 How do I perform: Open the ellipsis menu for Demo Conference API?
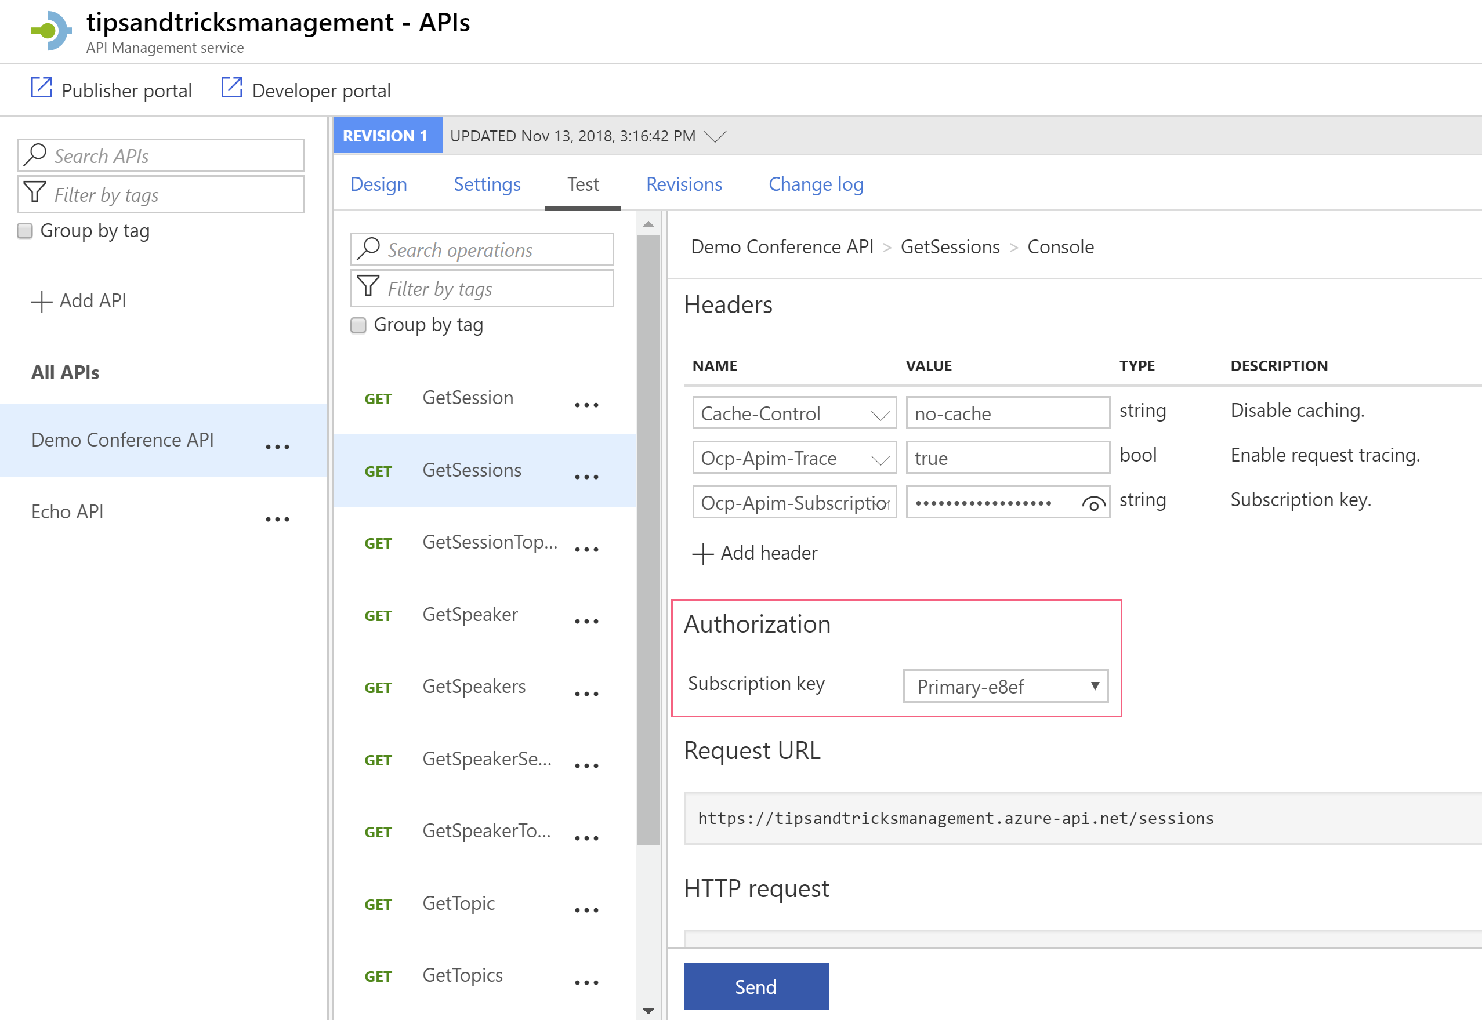277,447
